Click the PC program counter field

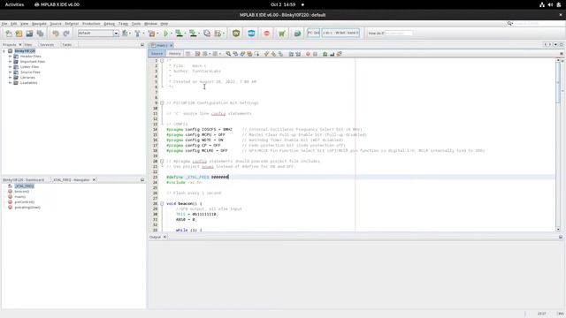point(313,33)
